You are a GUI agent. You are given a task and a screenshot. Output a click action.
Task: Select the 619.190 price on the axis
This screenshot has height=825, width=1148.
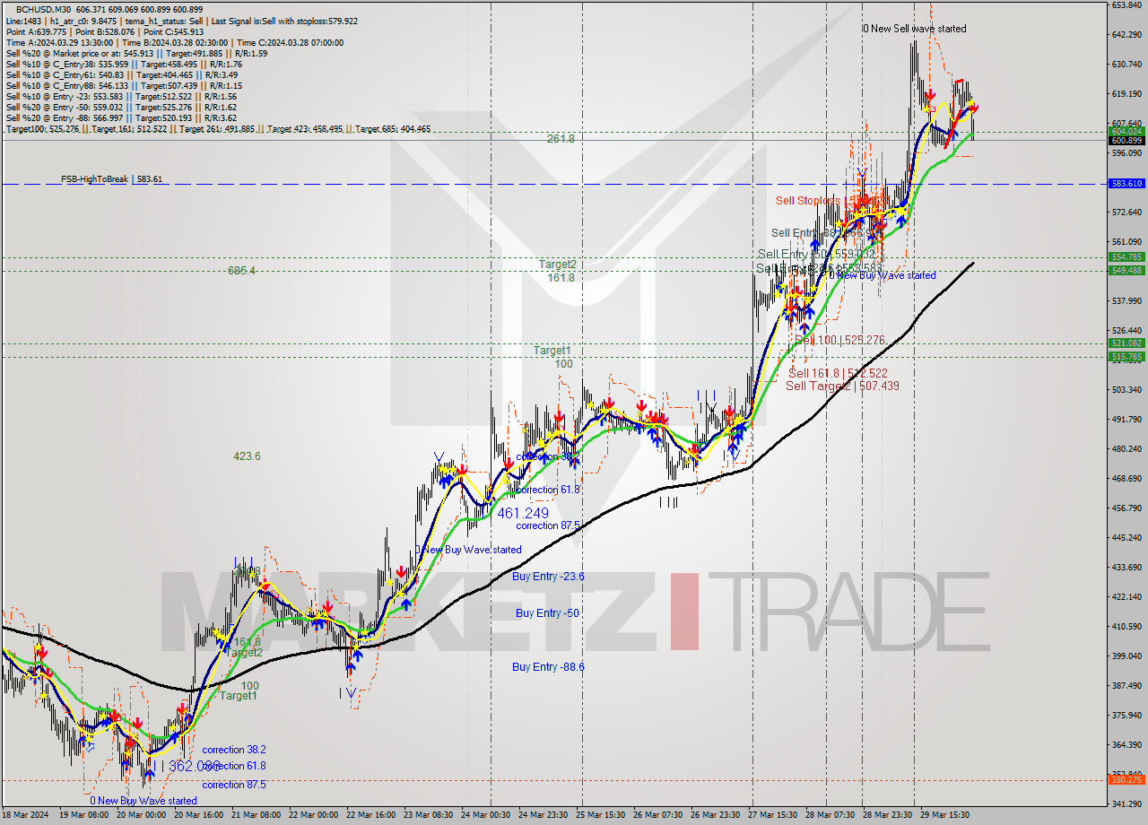click(1126, 93)
